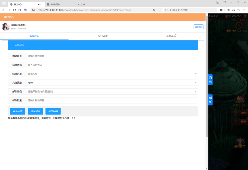This screenshot has height=170, width=248.
Task: Open the 客服中心 tab
Action: click(171, 37)
